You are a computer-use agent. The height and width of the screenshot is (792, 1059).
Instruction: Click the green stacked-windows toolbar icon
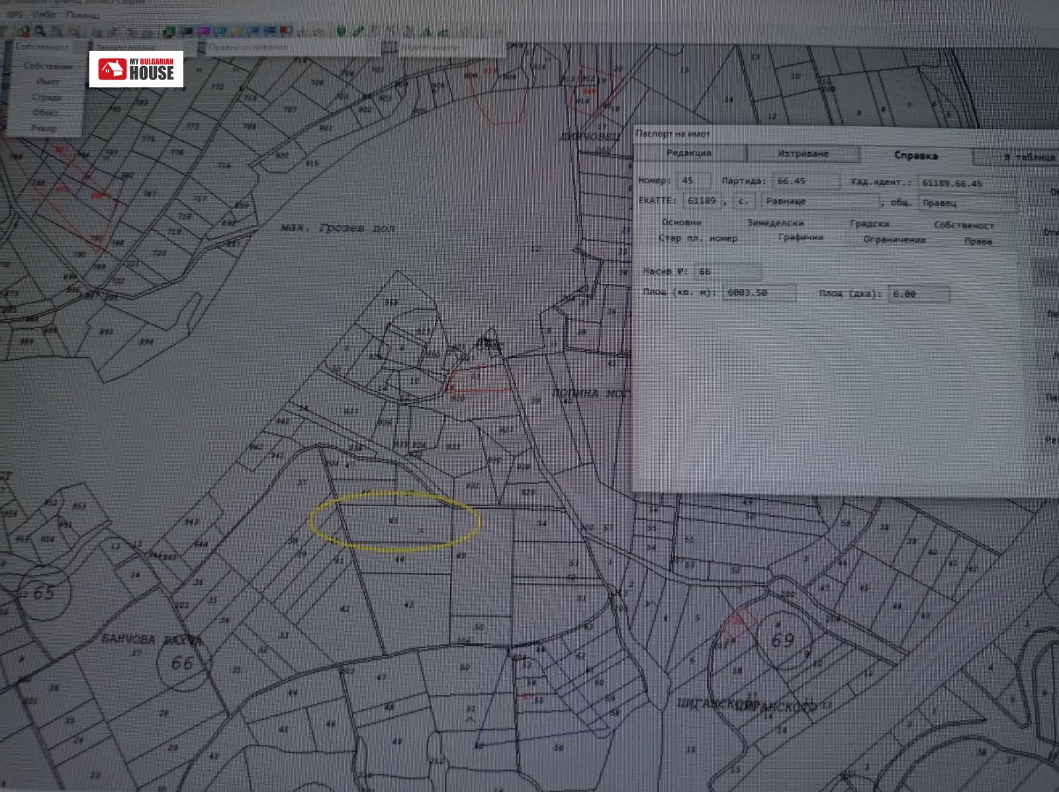[x=171, y=31]
